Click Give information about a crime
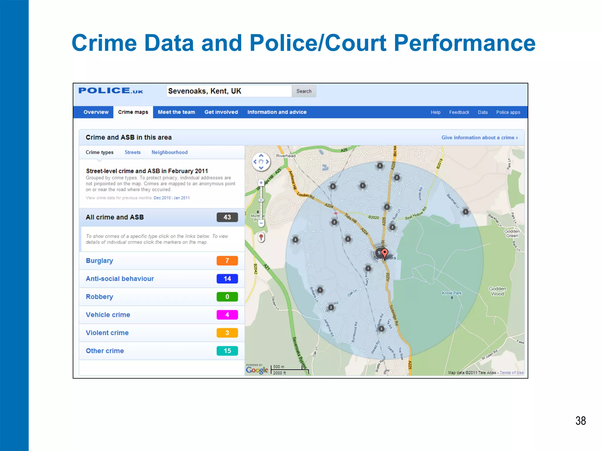 coord(480,138)
